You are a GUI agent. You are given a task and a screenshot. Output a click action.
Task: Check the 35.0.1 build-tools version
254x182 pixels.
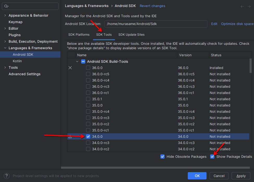(x=88, y=99)
